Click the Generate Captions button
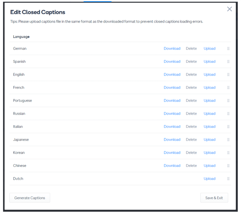241x214 pixels. coord(30,198)
